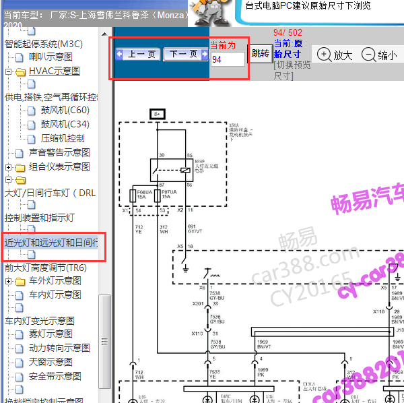This screenshot has height=403, width=404.
Task: Select 控制装置和指示灯 item
Action: [40, 218]
